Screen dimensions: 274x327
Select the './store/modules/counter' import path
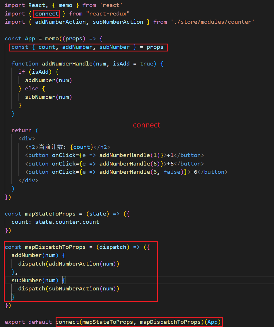pos(213,22)
